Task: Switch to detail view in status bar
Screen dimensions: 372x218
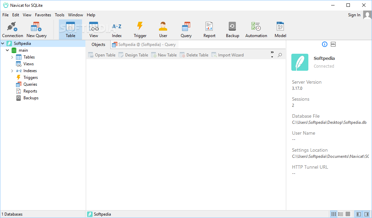Action: [x=348, y=214]
